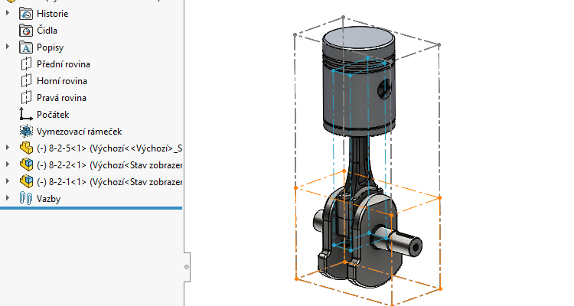This screenshot has height=306, width=574.
Task: Click the Vazby mates paperclip icon
Action: 26,199
